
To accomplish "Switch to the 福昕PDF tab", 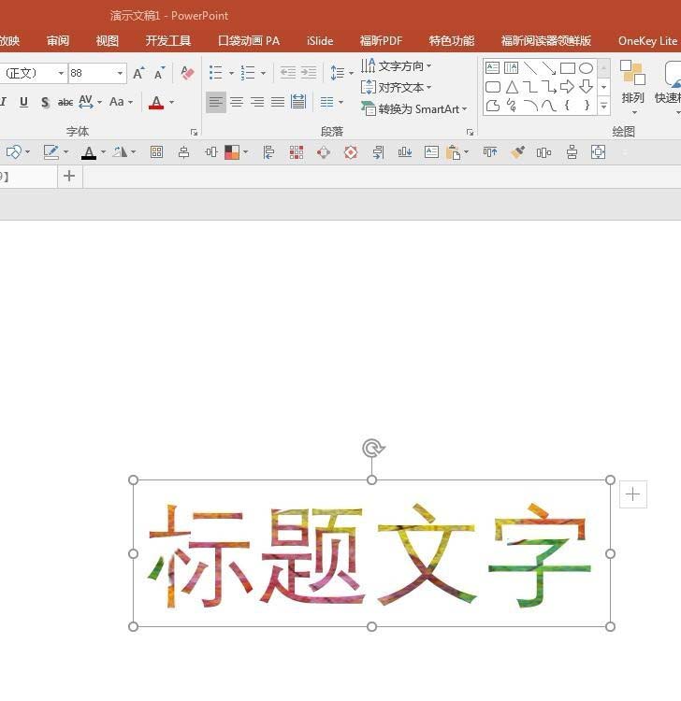I will 381,41.
